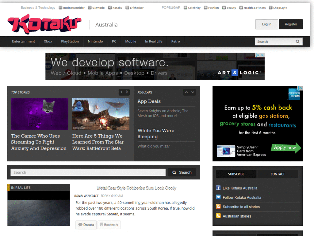Open the Business Insider network link
This screenshot has height=236, width=314.
(x=71, y=8)
